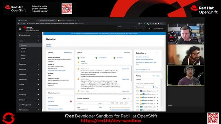
Task: Click the Administrator perspective icon
Action: pos(20,35)
